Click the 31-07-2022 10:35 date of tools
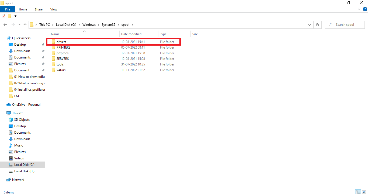368x194 pixels. [133, 64]
